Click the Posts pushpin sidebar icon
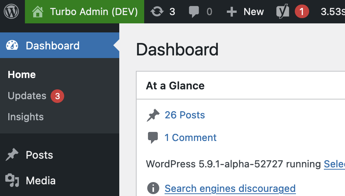The height and width of the screenshot is (196, 345). point(12,155)
